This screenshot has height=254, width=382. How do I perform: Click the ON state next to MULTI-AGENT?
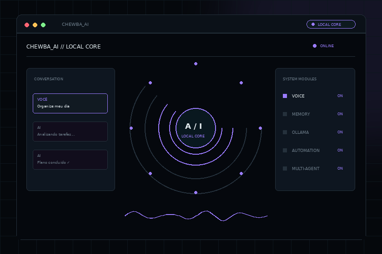pyautogui.click(x=340, y=168)
